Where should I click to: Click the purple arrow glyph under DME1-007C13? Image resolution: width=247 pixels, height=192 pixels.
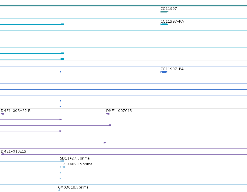click(x=108, y=114)
